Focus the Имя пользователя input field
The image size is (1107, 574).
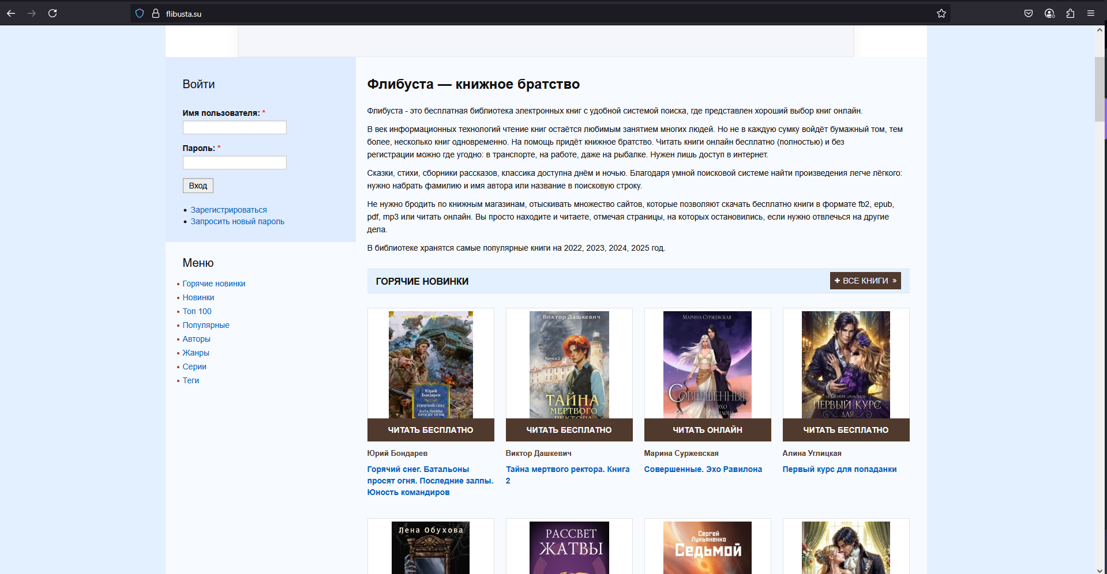pyautogui.click(x=234, y=127)
